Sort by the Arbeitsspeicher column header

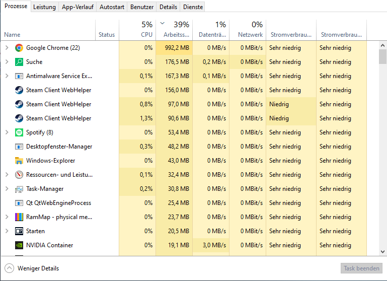point(176,30)
